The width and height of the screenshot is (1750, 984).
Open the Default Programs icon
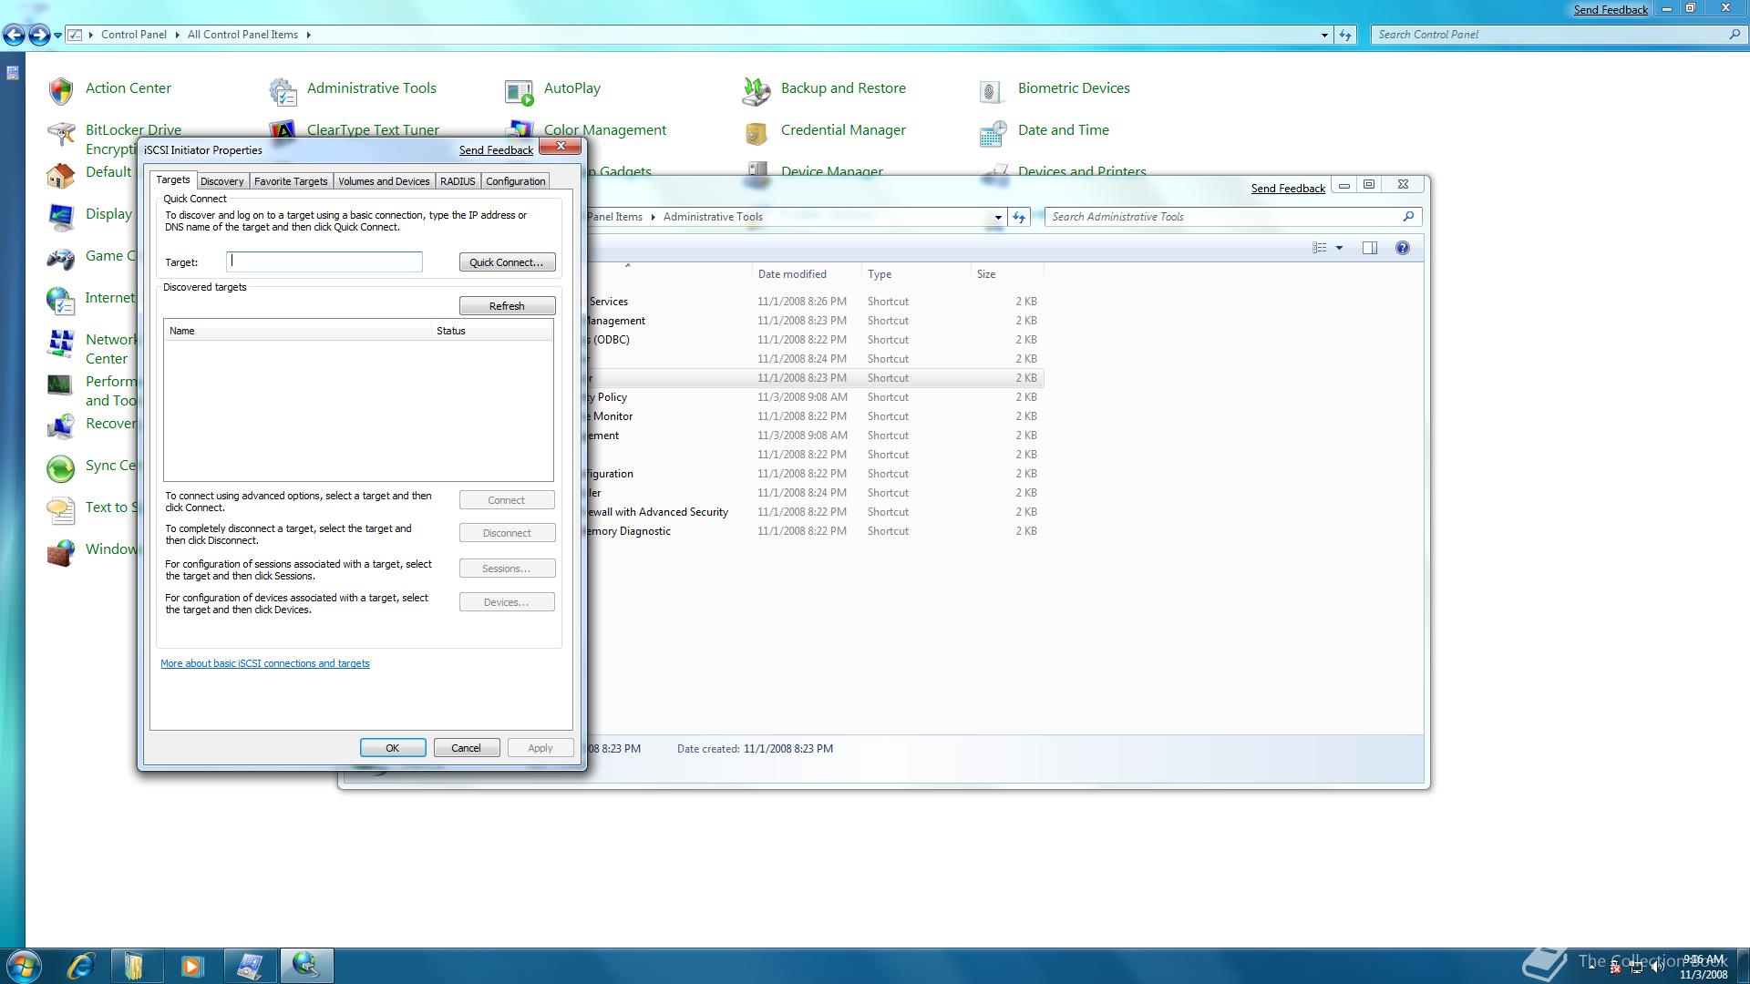60,175
